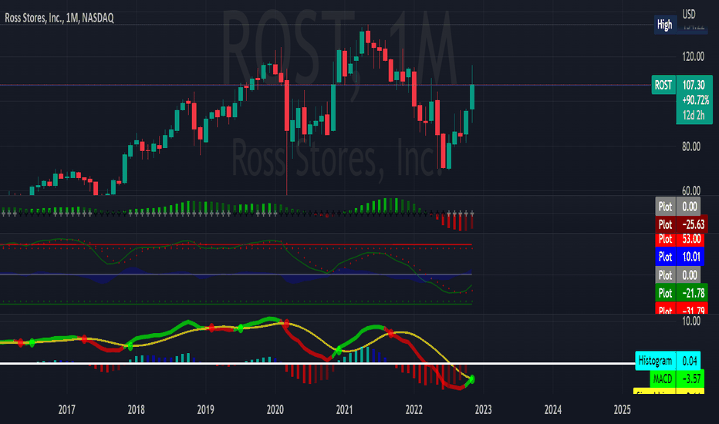Click the +90.72% change value
Image resolution: width=719 pixels, height=424 pixels.
point(695,100)
